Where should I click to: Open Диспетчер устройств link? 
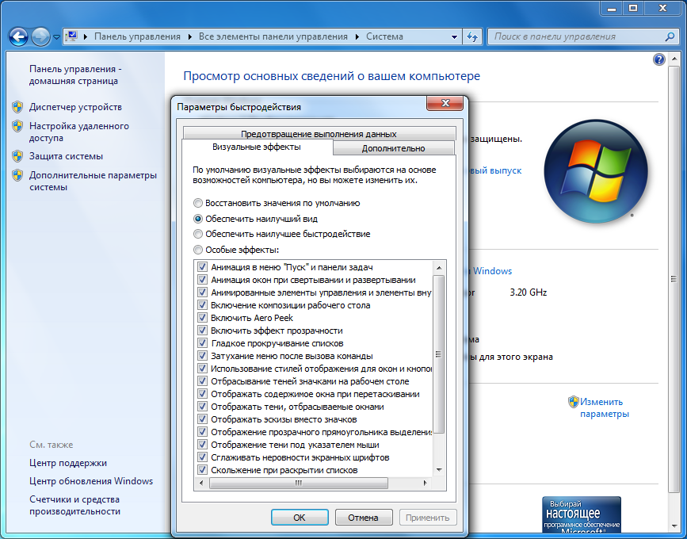coord(75,107)
